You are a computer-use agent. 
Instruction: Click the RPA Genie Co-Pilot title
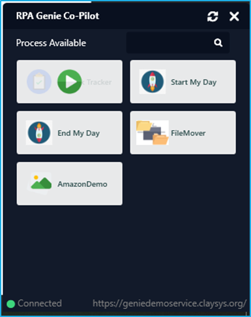(x=57, y=16)
